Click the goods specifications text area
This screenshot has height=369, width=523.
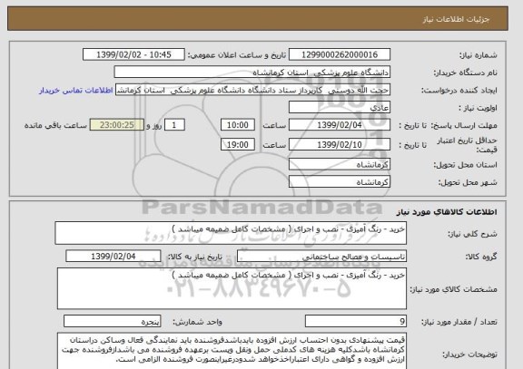[232, 288]
